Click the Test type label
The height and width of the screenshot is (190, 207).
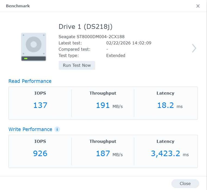click(69, 55)
